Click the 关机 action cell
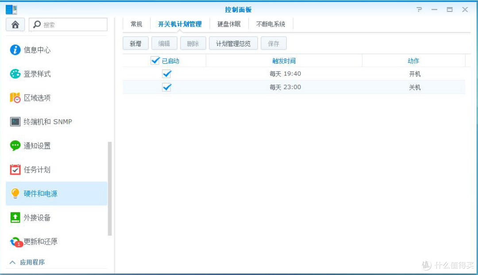 tap(415, 88)
